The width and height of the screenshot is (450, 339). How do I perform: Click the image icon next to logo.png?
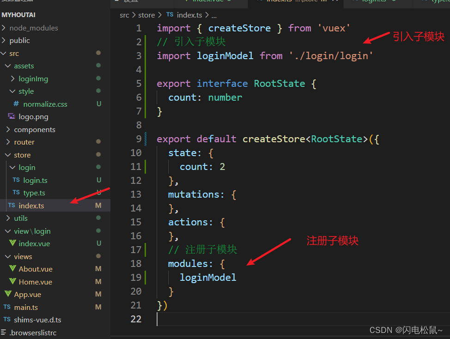click(11, 116)
